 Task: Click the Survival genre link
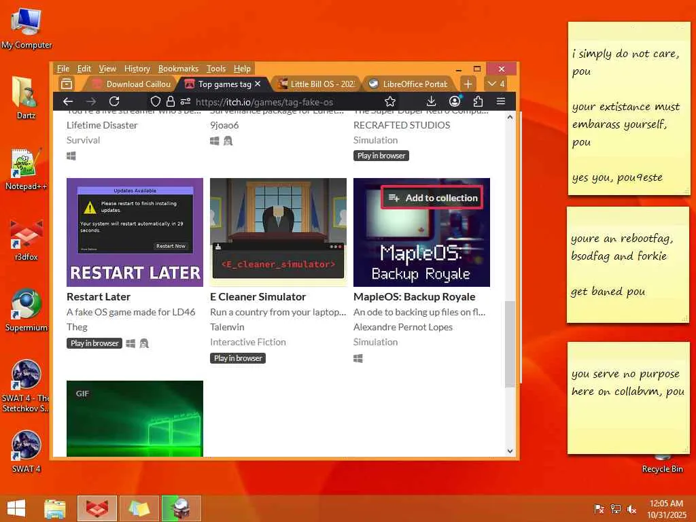(84, 140)
